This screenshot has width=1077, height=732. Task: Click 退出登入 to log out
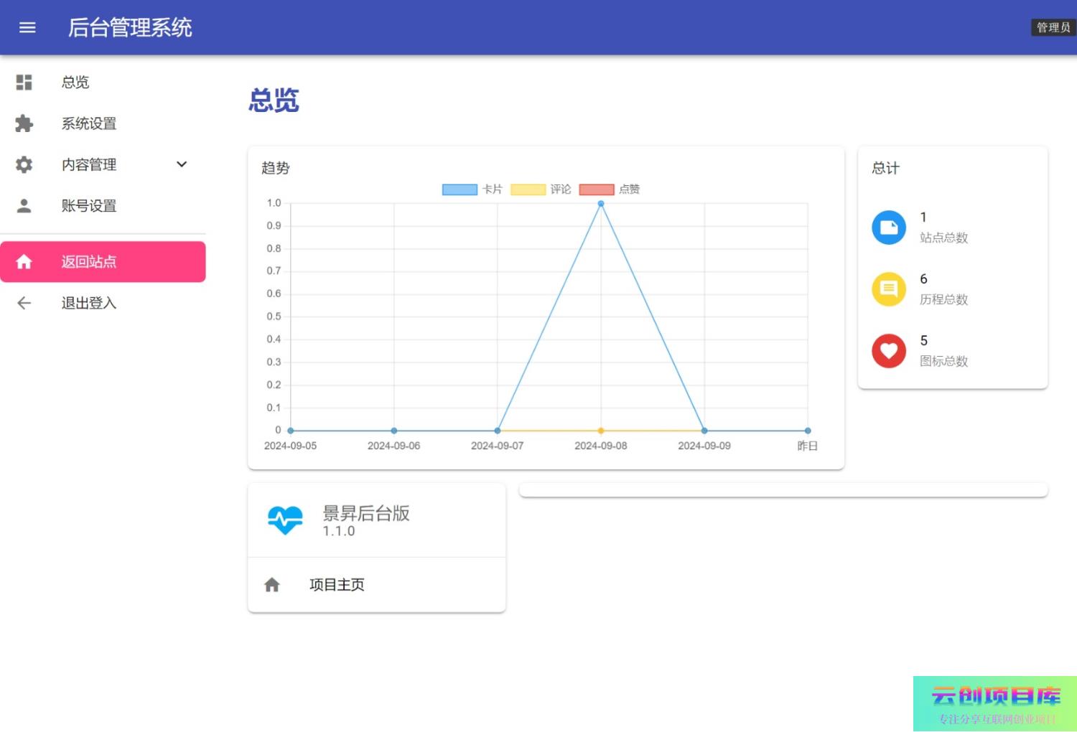(89, 303)
